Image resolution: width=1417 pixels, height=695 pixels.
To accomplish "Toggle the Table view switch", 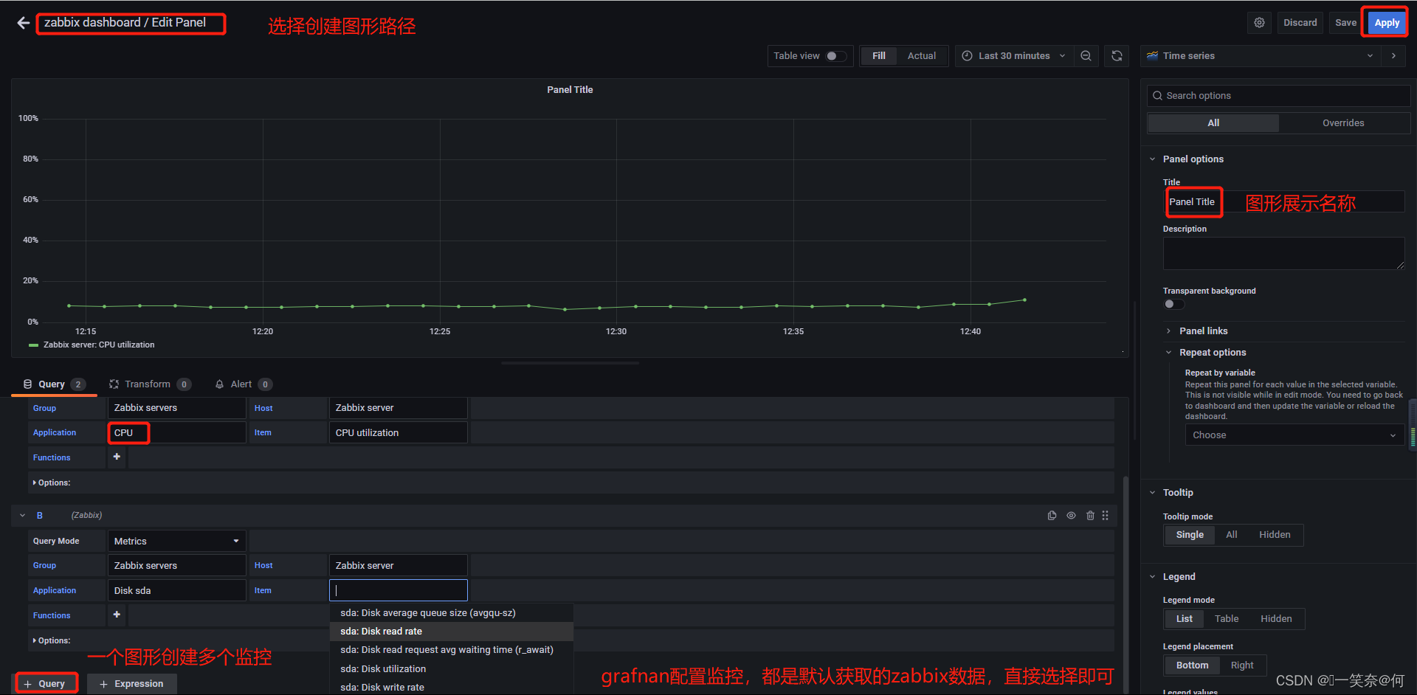I will click(x=836, y=56).
